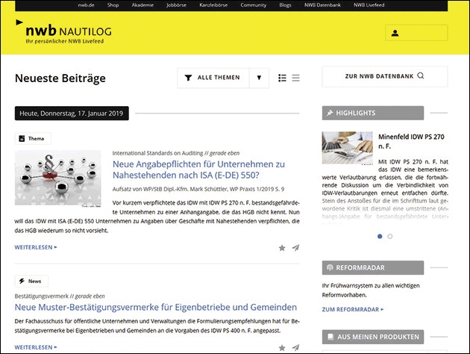Switch to detailed list view layout
This screenshot has height=354, width=470.
(x=282, y=78)
